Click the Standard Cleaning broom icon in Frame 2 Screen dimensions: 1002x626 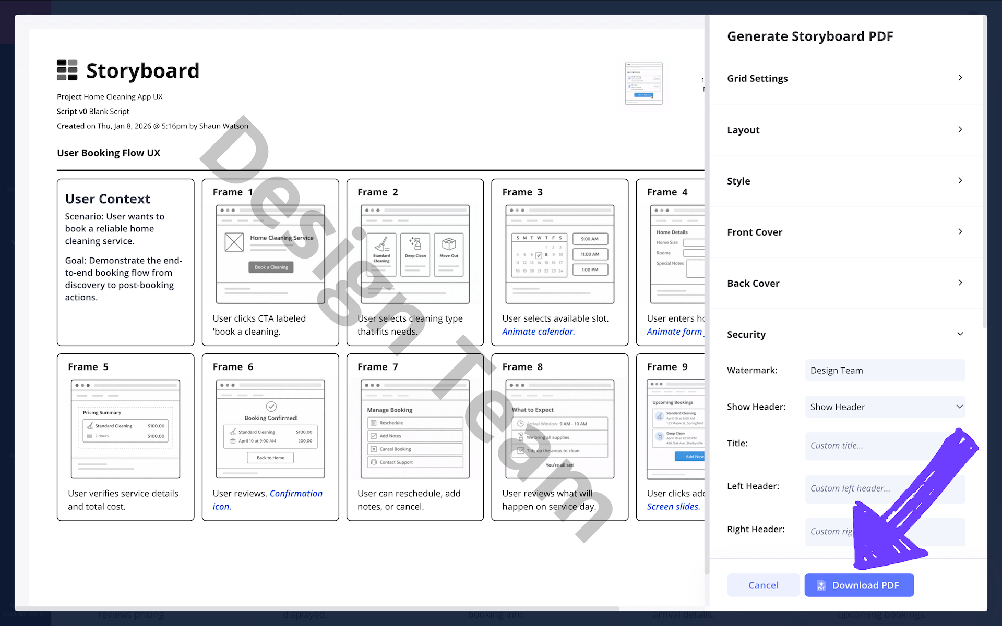pos(382,245)
